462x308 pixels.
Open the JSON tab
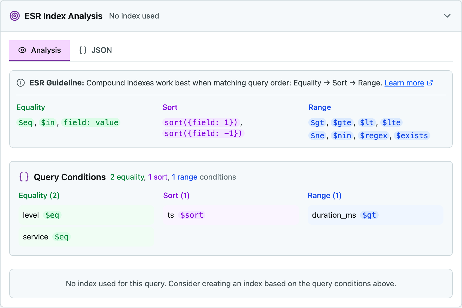point(95,50)
